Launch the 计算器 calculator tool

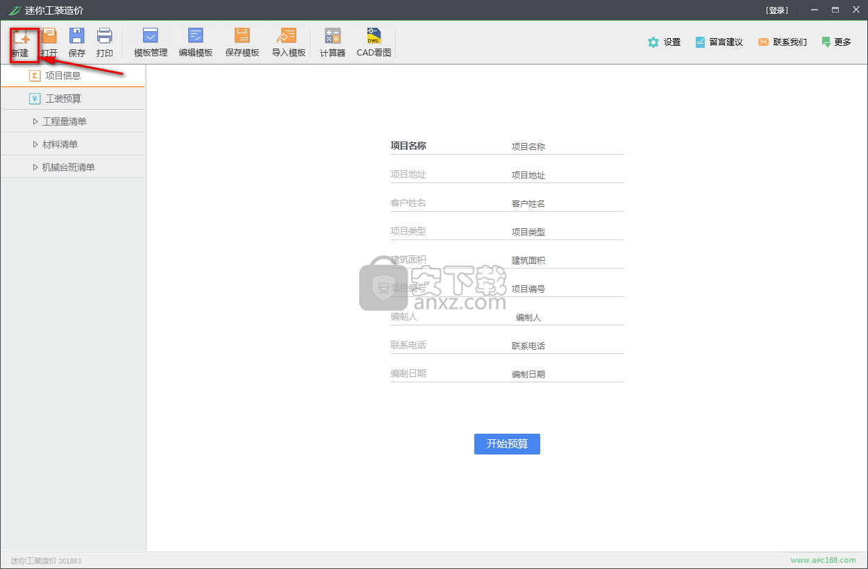333,43
